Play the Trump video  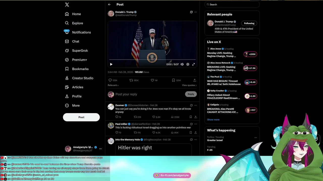pos(111,64)
